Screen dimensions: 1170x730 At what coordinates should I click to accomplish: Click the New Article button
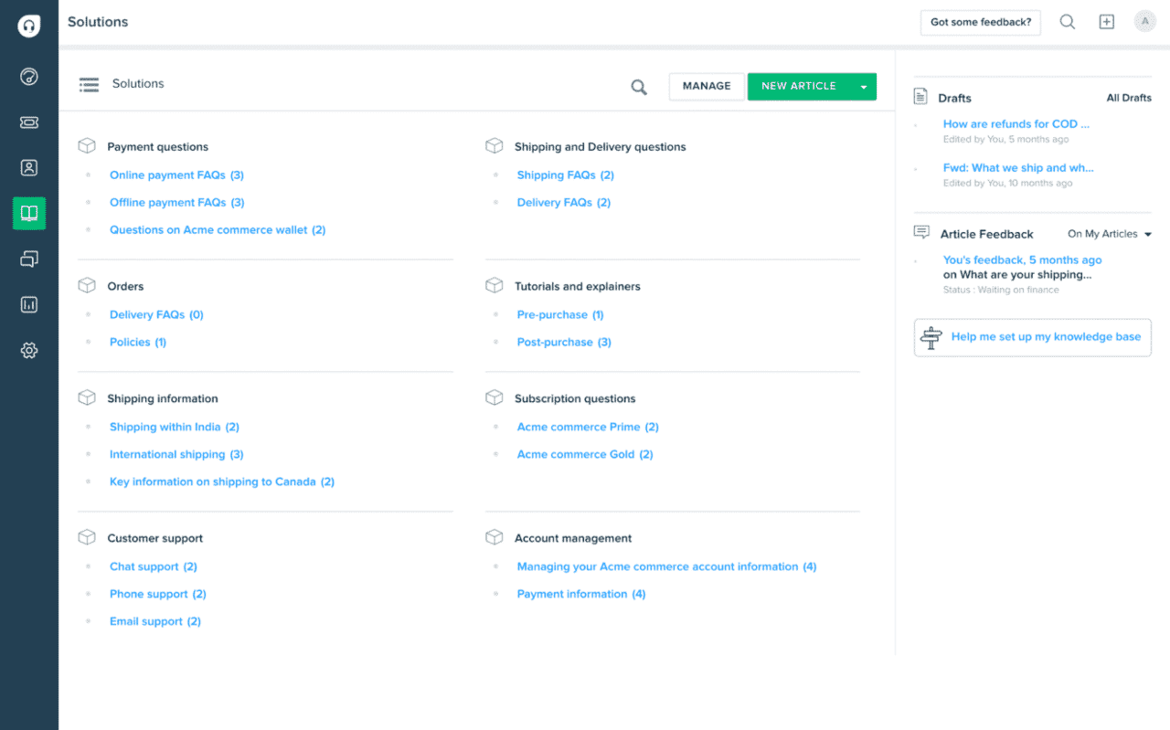click(x=798, y=87)
